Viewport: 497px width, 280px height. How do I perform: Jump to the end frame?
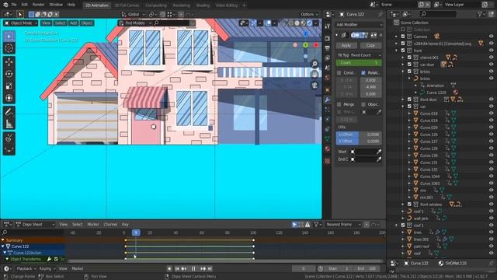[x=210, y=268]
